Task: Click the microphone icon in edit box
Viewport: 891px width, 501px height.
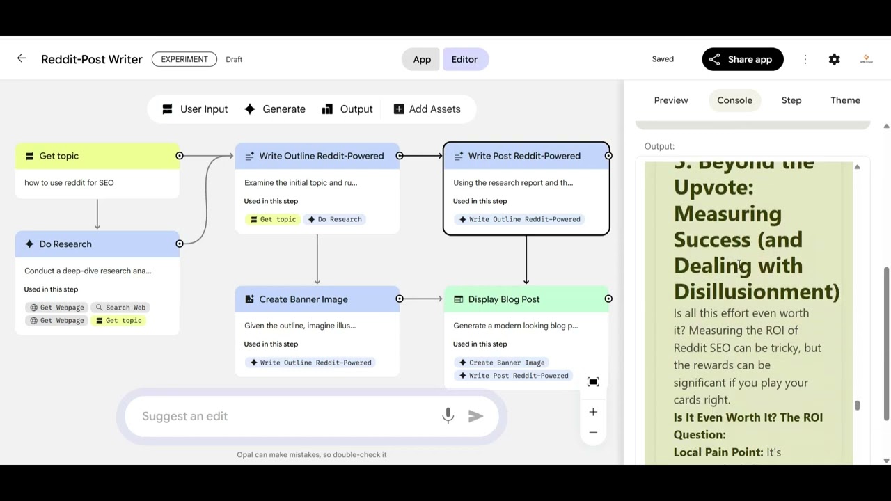Action: point(448,416)
